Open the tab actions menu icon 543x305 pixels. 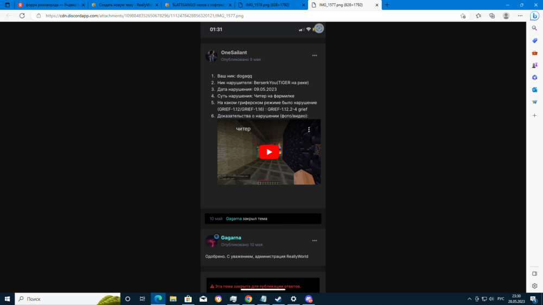click(7, 5)
